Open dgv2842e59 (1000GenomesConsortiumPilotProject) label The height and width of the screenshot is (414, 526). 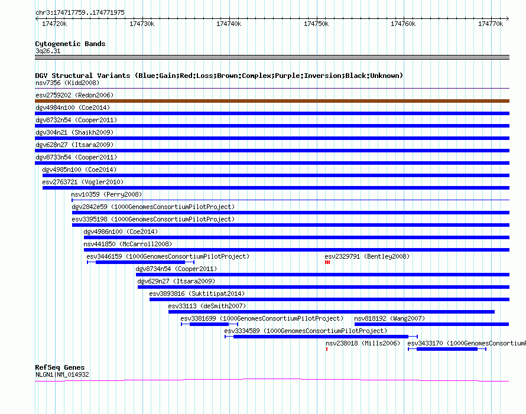[153, 207]
